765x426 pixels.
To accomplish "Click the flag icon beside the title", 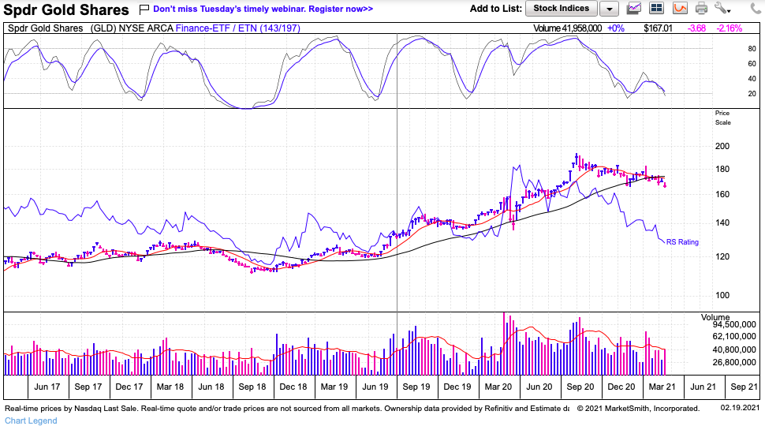I will [x=143, y=9].
